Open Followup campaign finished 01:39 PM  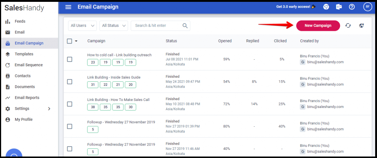[121, 122]
